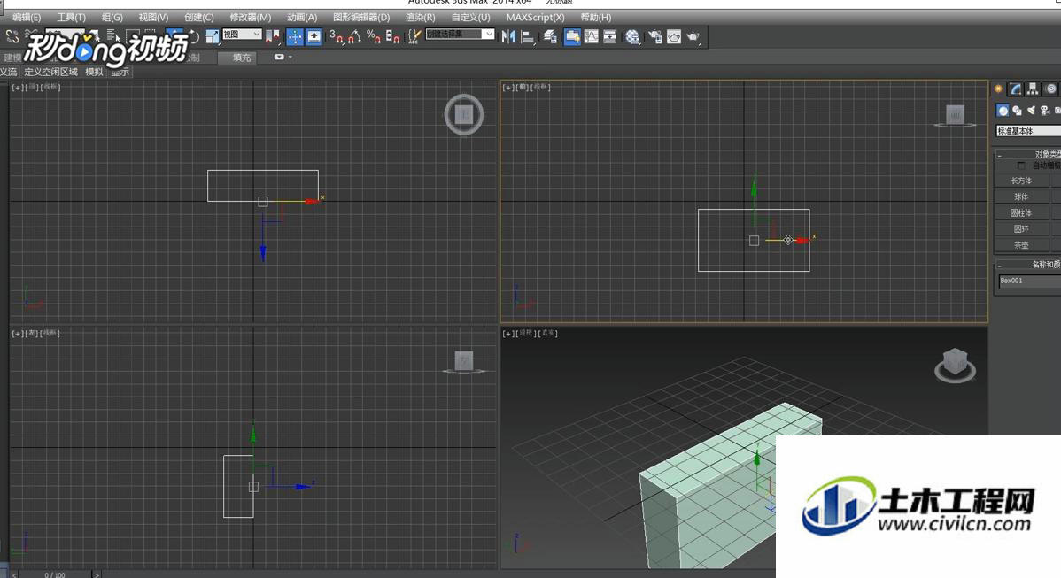Open the 创建(C) menu
Viewport: 1061px width, 578px height.
(199, 17)
